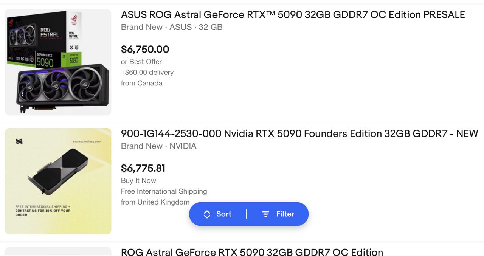Image resolution: width=484 pixels, height=256 pixels.
Task: Click the 'from United Kingdom' location text
Action: point(155,202)
